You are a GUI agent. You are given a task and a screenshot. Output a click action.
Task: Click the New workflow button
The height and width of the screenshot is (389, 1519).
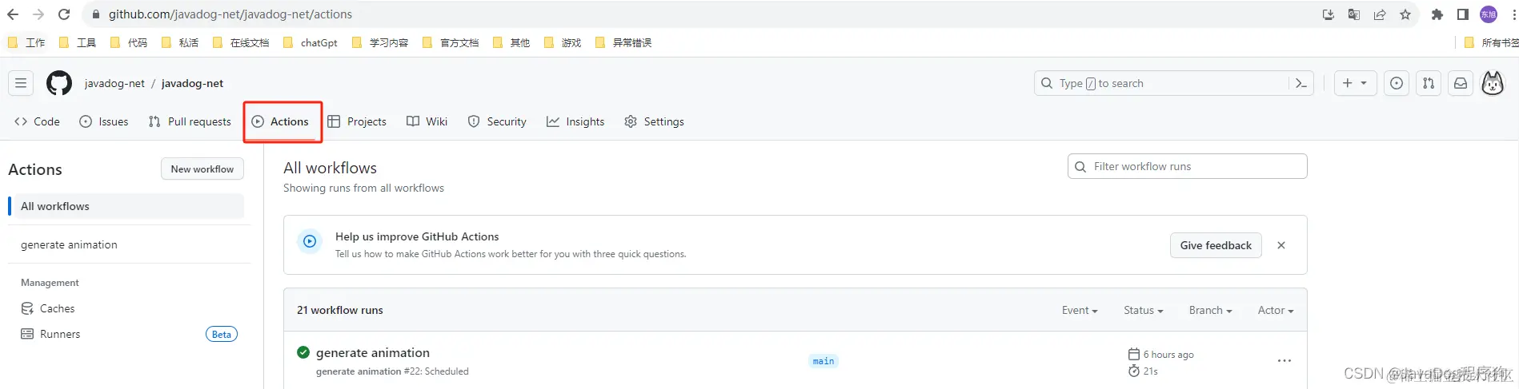point(202,169)
